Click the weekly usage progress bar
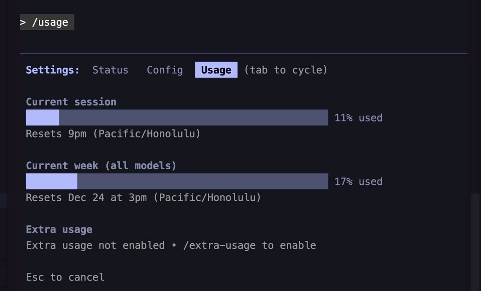Screen dimensions: 481x291 click(177, 181)
